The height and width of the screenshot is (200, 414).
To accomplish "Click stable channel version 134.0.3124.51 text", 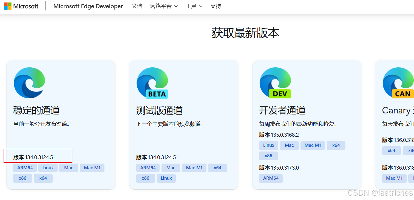I will [x=34, y=157].
